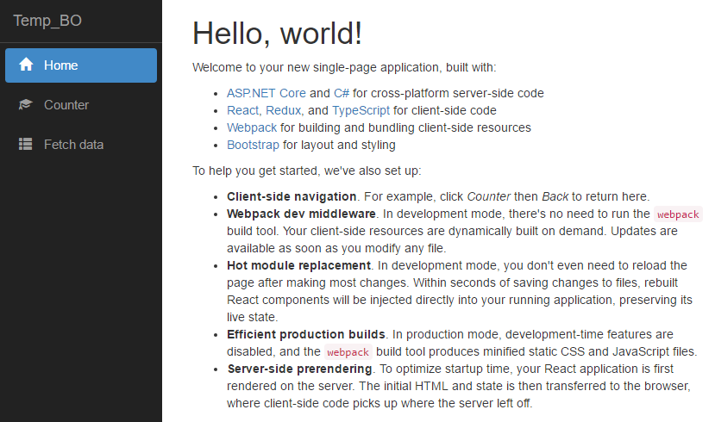Click the Webpack link in bullet list
Screen dimensions: 715x422
[252, 127]
